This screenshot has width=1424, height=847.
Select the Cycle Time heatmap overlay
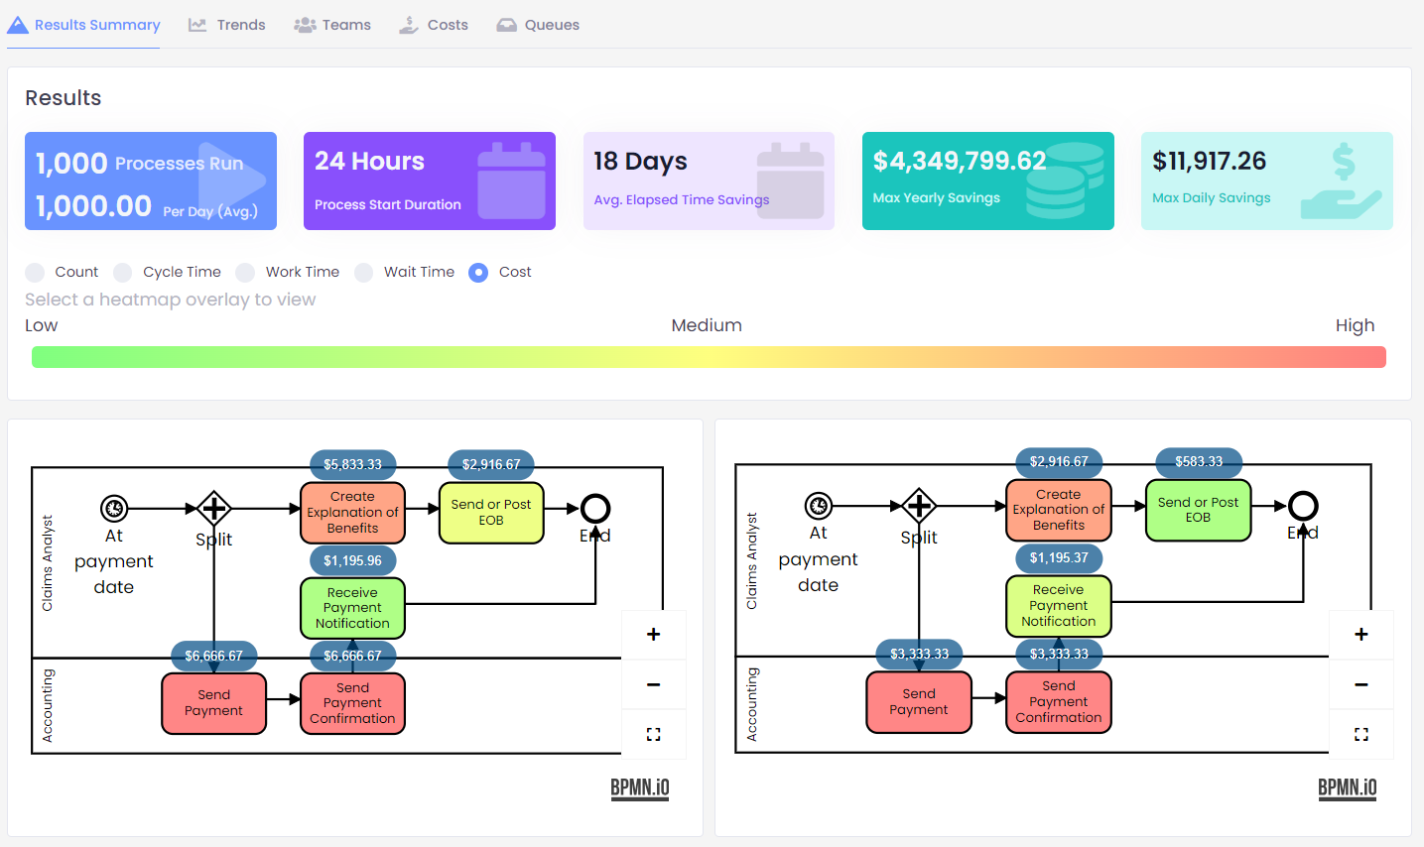tap(122, 272)
